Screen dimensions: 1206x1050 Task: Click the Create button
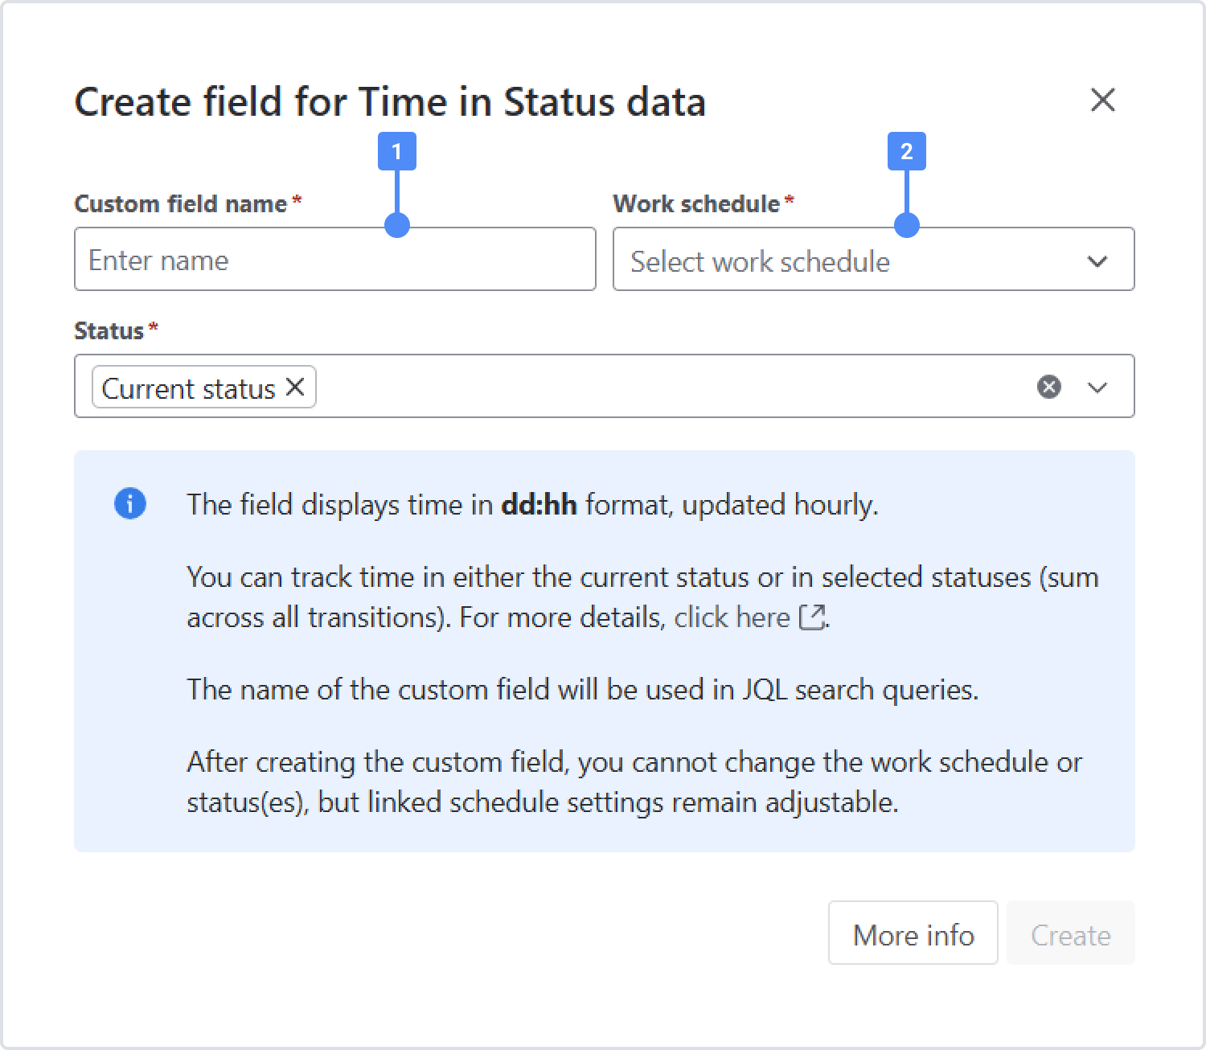pos(1070,933)
